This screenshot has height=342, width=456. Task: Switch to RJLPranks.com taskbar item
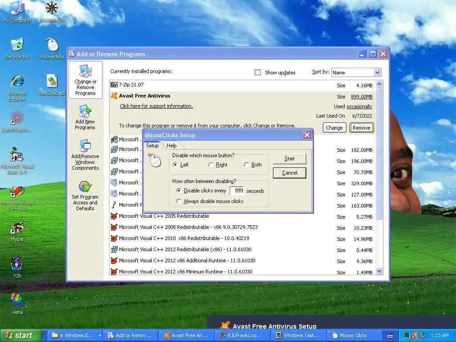click(242, 335)
